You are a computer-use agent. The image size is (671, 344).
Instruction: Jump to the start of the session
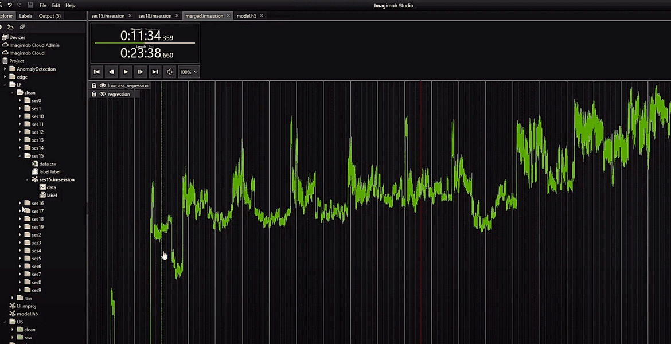tap(97, 72)
